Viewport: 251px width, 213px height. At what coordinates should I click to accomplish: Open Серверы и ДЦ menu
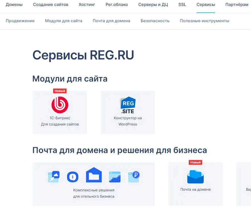pos(153,4)
